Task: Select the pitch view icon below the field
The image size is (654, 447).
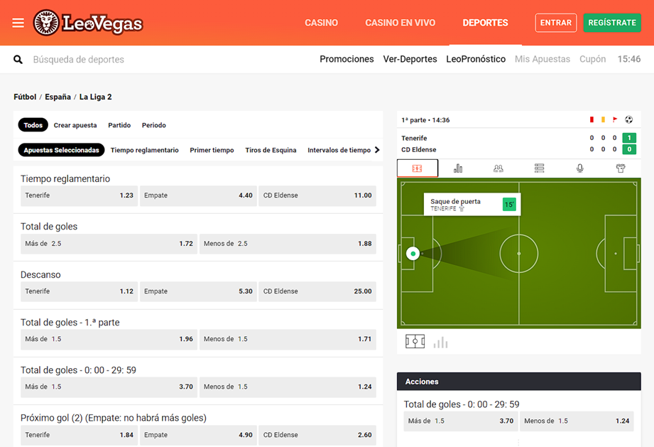Action: point(415,342)
